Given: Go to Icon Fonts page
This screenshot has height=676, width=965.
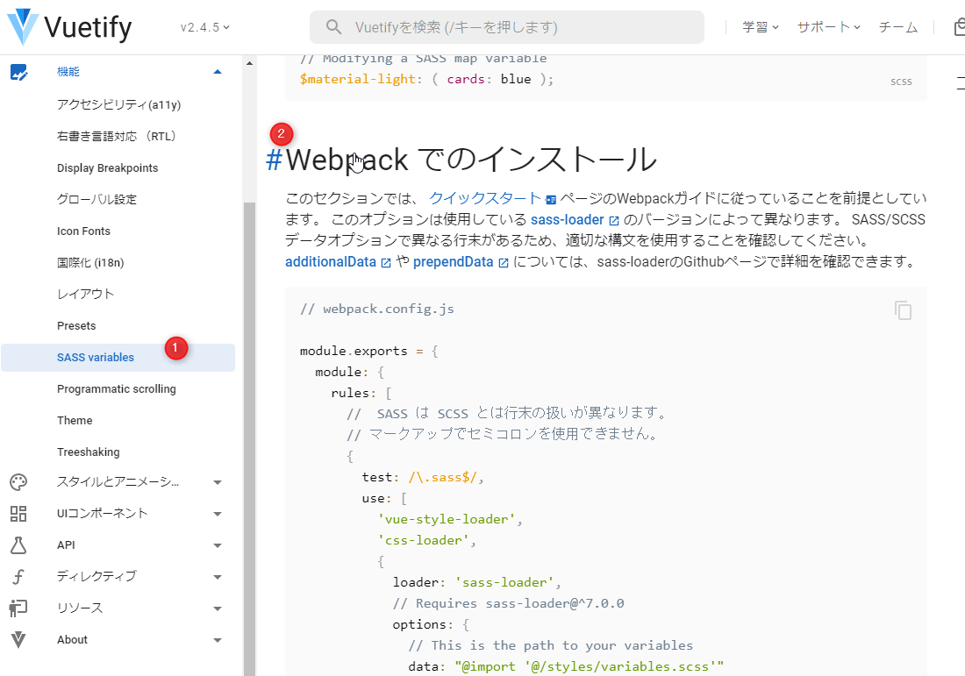Looking at the screenshot, I should point(83,231).
